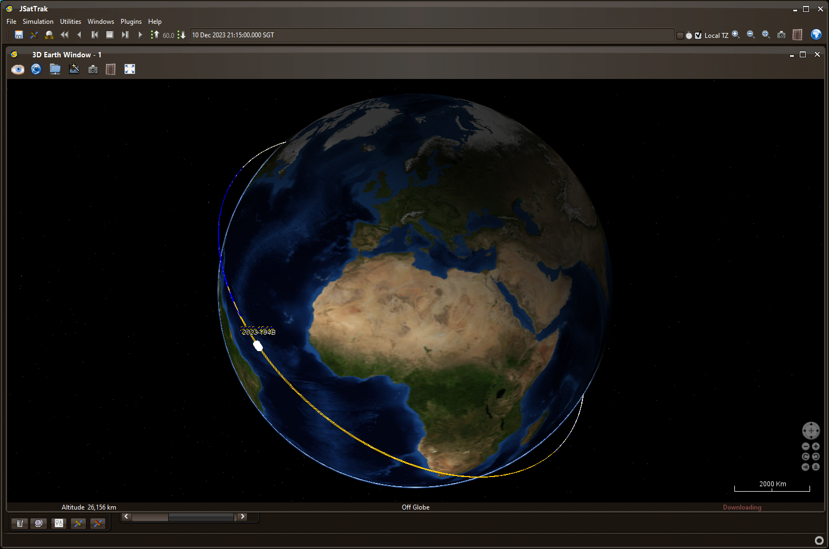Click the zoom out magnifier icon
The height and width of the screenshot is (549, 829).
point(751,35)
